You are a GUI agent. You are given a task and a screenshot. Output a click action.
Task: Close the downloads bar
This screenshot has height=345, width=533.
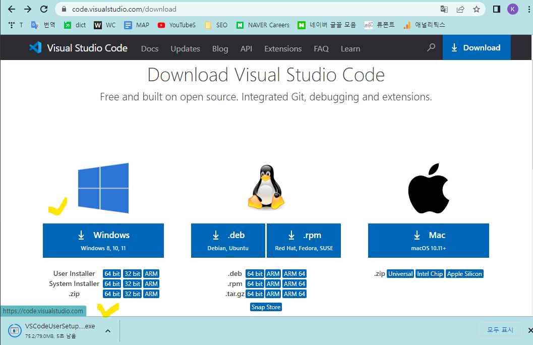click(x=530, y=330)
